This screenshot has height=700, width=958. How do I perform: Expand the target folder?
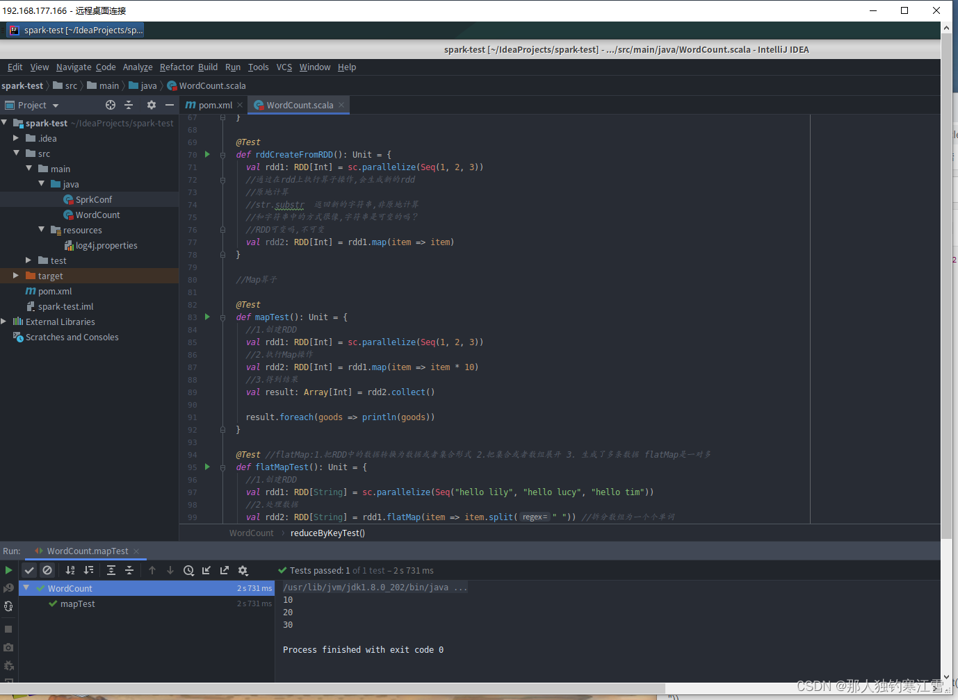16,276
